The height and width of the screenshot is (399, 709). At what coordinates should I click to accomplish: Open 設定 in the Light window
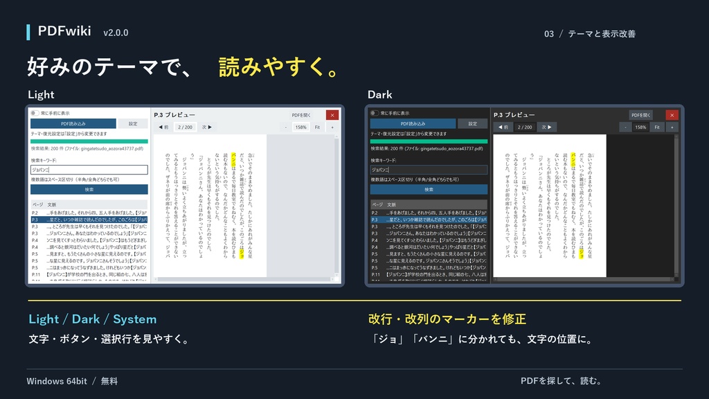[x=133, y=123]
